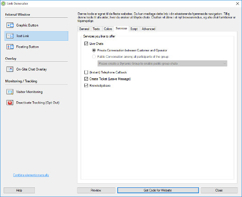Image resolution: width=242 pixels, height=197 pixels.
Task: Open the On-Site Chat Overlay icon
Action: click(10, 69)
